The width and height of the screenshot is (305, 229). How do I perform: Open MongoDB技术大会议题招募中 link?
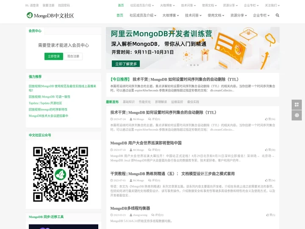(x=48, y=116)
